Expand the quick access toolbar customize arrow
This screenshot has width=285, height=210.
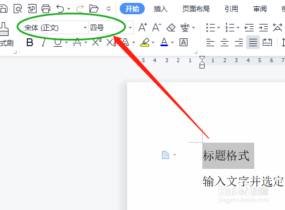(108, 9)
